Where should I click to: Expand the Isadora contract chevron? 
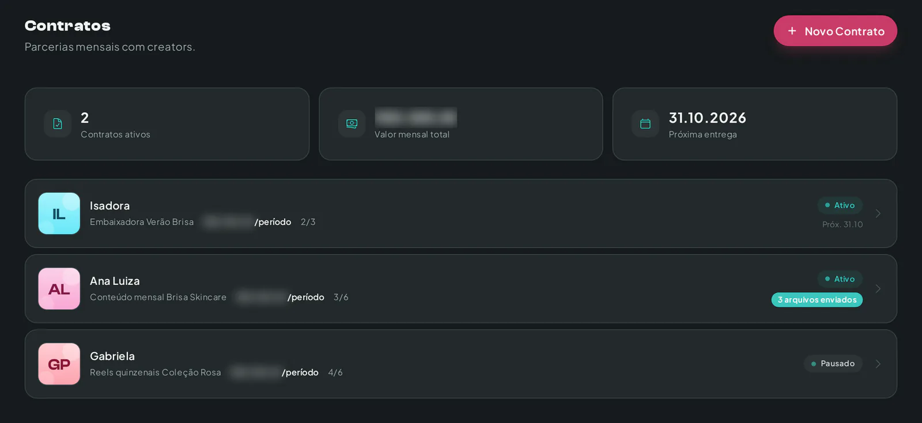click(878, 214)
